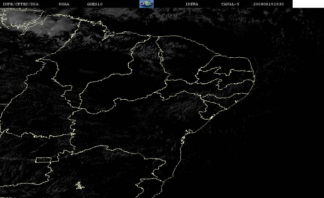This screenshot has height=198, width=324.
Task: Click the bright border marker west of Bahia
Action: pos(72,134)
